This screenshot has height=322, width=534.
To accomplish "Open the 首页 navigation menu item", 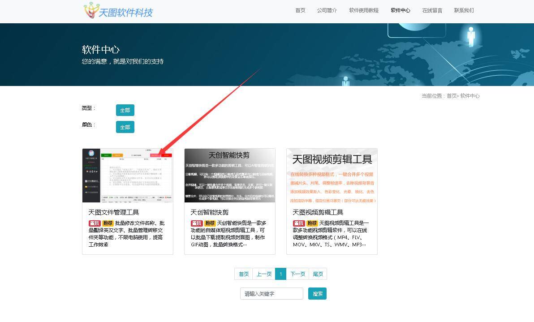I will pos(300,10).
